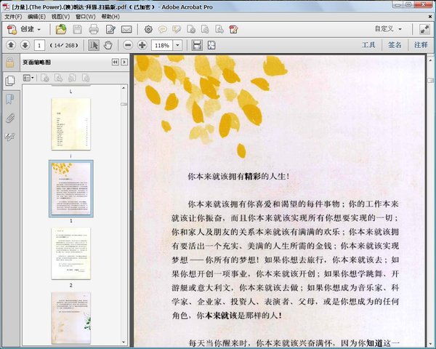The height and width of the screenshot is (349, 436).
Task: Open the zoom level dropdown arrow
Action: pyautogui.click(x=177, y=45)
